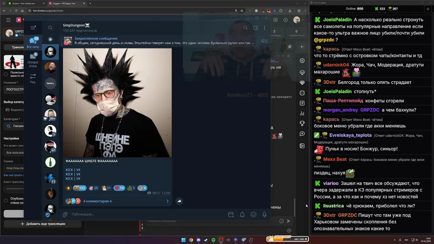Select the 'ПРИВАТ ОЧКА' chat folder

33,60
